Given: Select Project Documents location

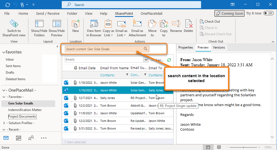Looking at the screenshot, I should [22, 116].
